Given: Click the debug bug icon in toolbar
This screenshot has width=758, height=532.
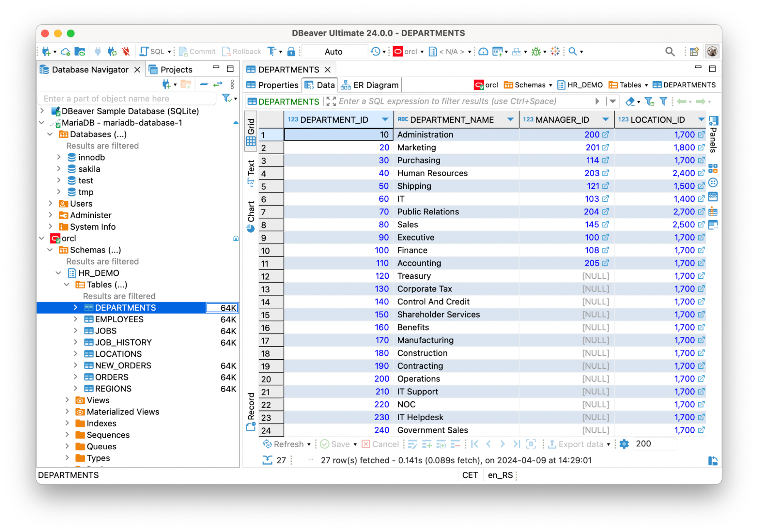Looking at the screenshot, I should point(536,52).
